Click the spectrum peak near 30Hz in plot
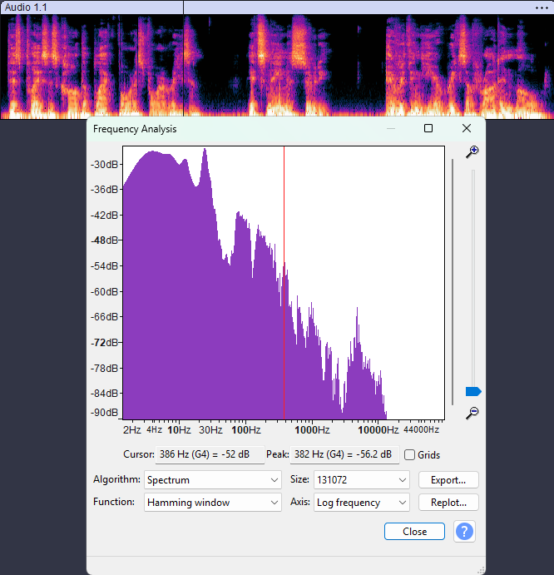The width and height of the screenshot is (554, 575). 205,150
